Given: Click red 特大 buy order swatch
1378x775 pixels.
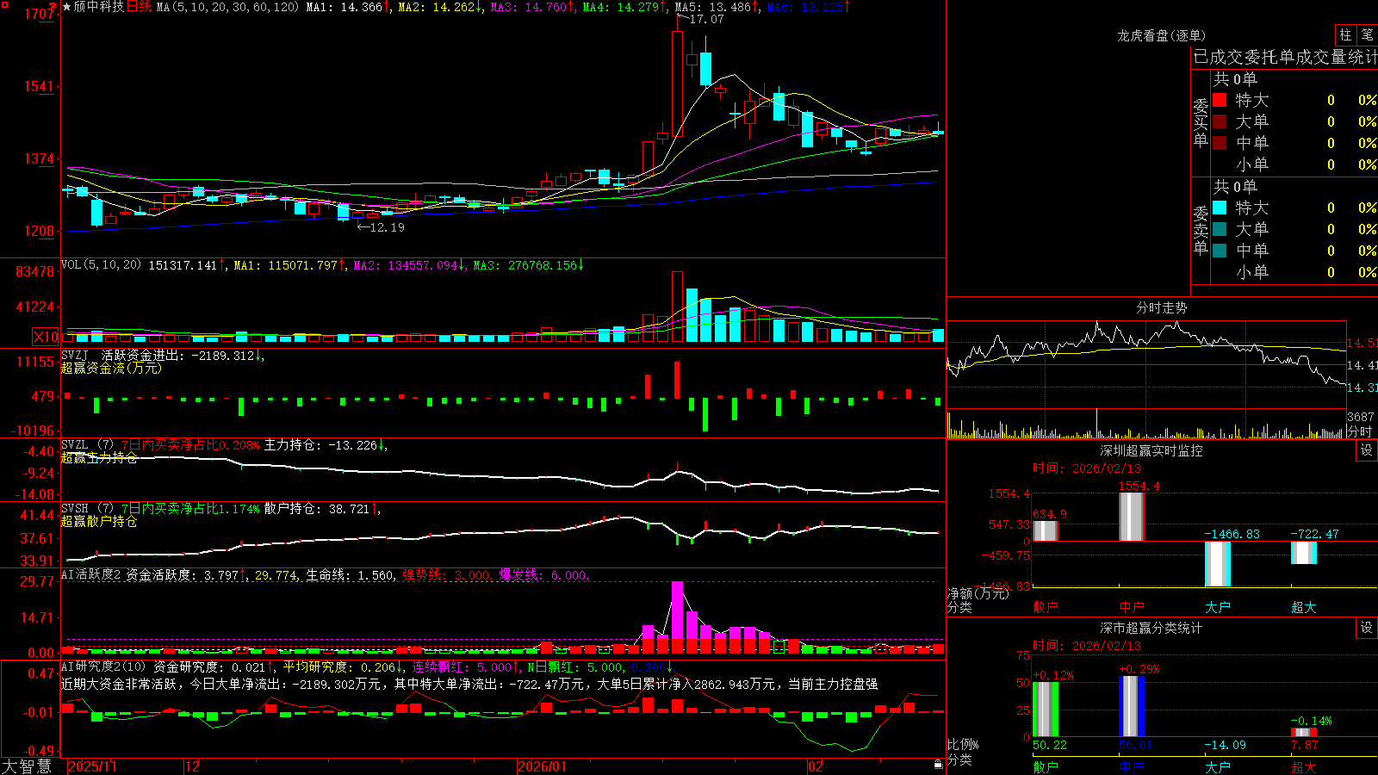Looking at the screenshot, I should click(1220, 100).
